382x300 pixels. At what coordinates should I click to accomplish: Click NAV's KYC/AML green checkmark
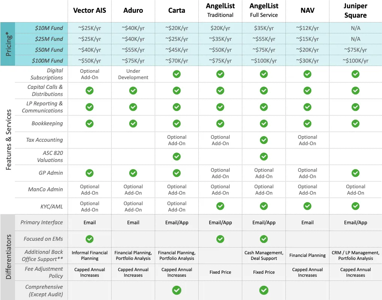307,206
